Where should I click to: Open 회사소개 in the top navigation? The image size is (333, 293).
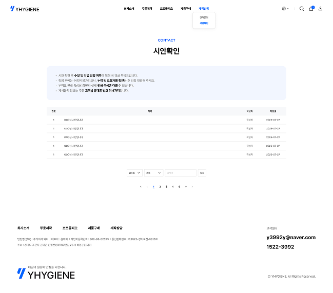point(129,9)
